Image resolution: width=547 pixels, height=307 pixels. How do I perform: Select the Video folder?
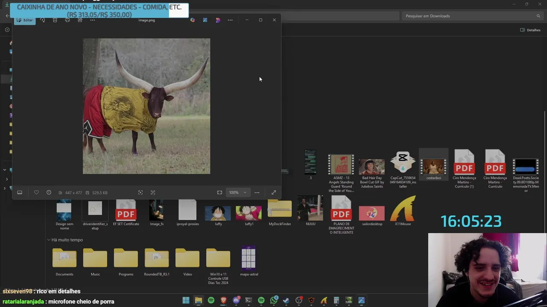pos(188,261)
